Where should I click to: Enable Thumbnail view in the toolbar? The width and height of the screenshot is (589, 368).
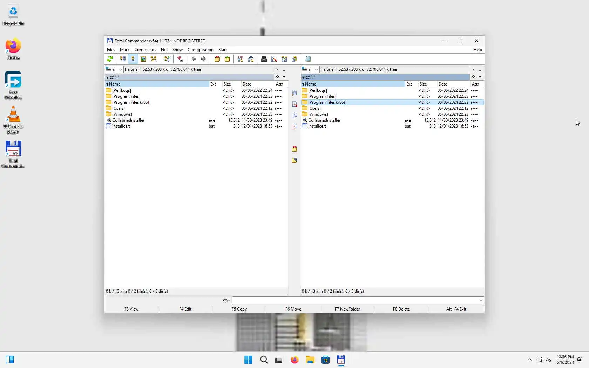click(x=143, y=59)
